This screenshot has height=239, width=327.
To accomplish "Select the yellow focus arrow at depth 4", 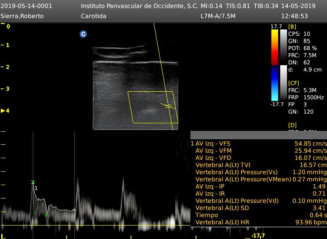I will 3,111.
